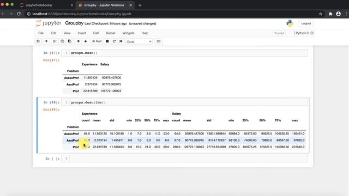Click Last Checkpoint: 6 hours ago text
This screenshot has height=196, width=349.
(106, 23)
